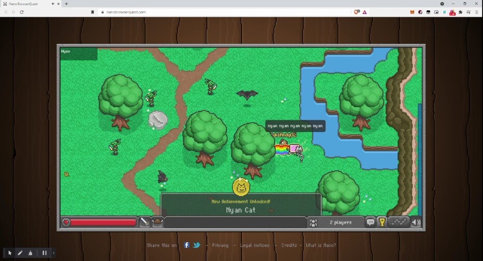Viewport: 483px width, 261px height.
Task: Close the Nano BrowserQuest tab
Action: [x=58, y=4]
